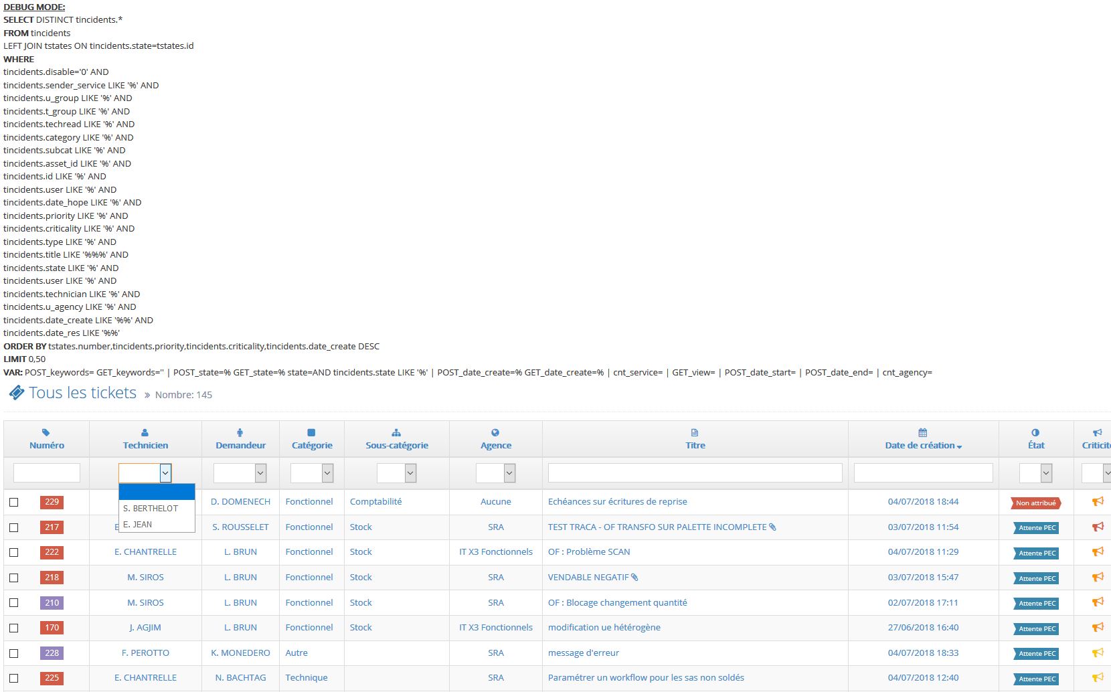Tick the checkbox for ticket 210
Viewport: 1111px width, 692px height.
click(13, 603)
